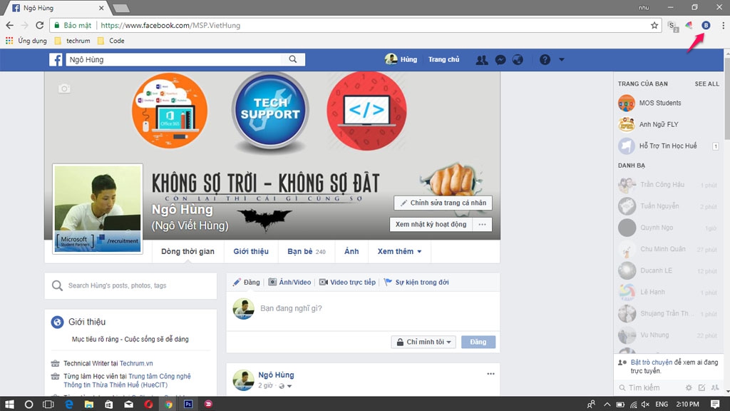This screenshot has height=411, width=730.
Task: Click the profile picture thumbnail
Action: click(x=98, y=209)
